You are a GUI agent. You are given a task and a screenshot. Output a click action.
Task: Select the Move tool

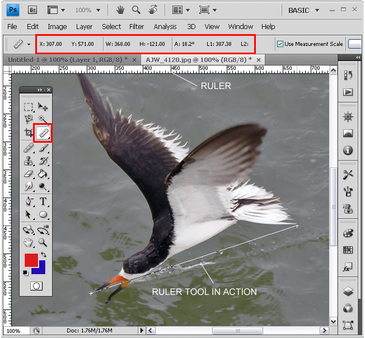[43, 107]
